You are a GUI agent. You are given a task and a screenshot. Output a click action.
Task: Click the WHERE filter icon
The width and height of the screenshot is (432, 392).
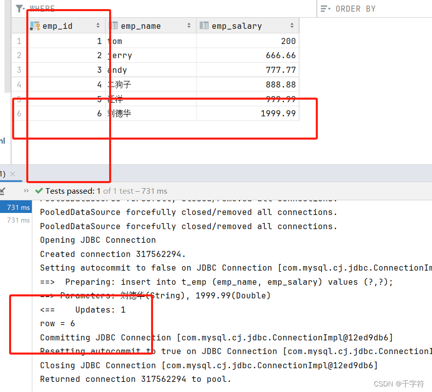[20, 9]
